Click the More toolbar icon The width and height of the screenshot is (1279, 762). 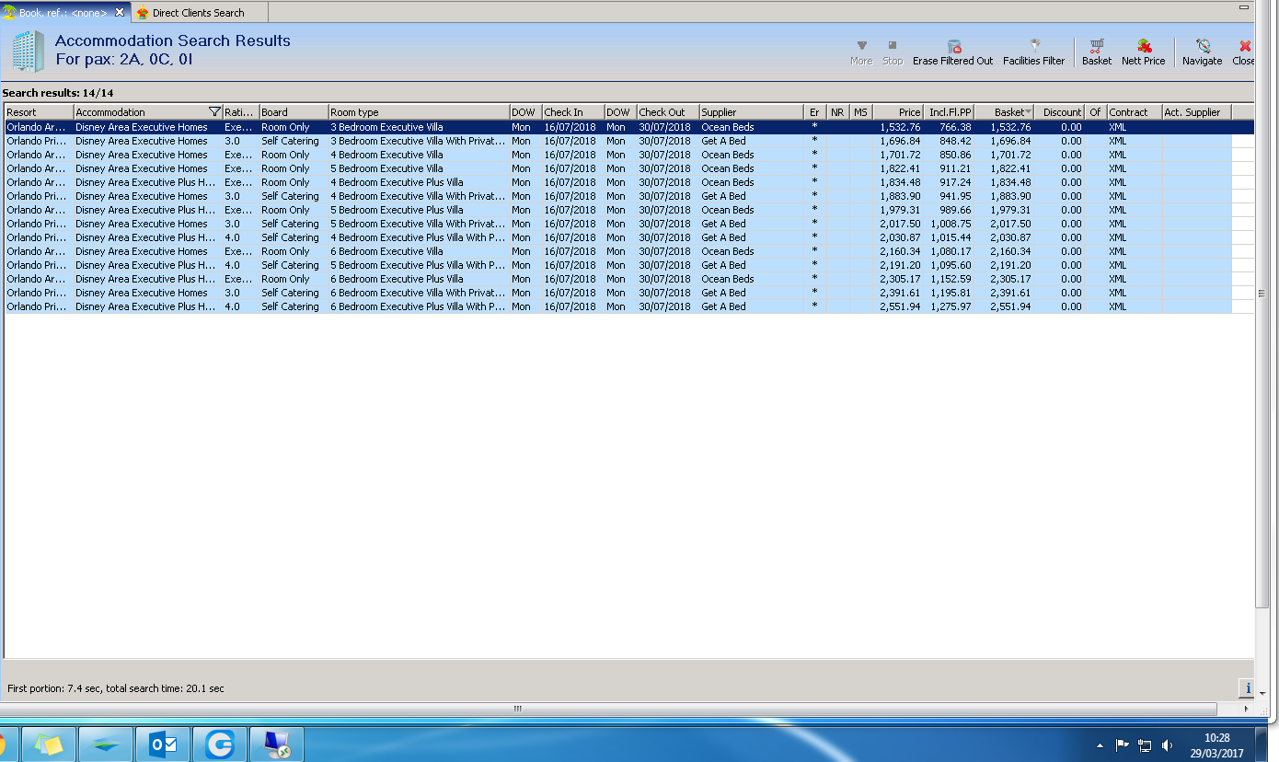coord(861,52)
